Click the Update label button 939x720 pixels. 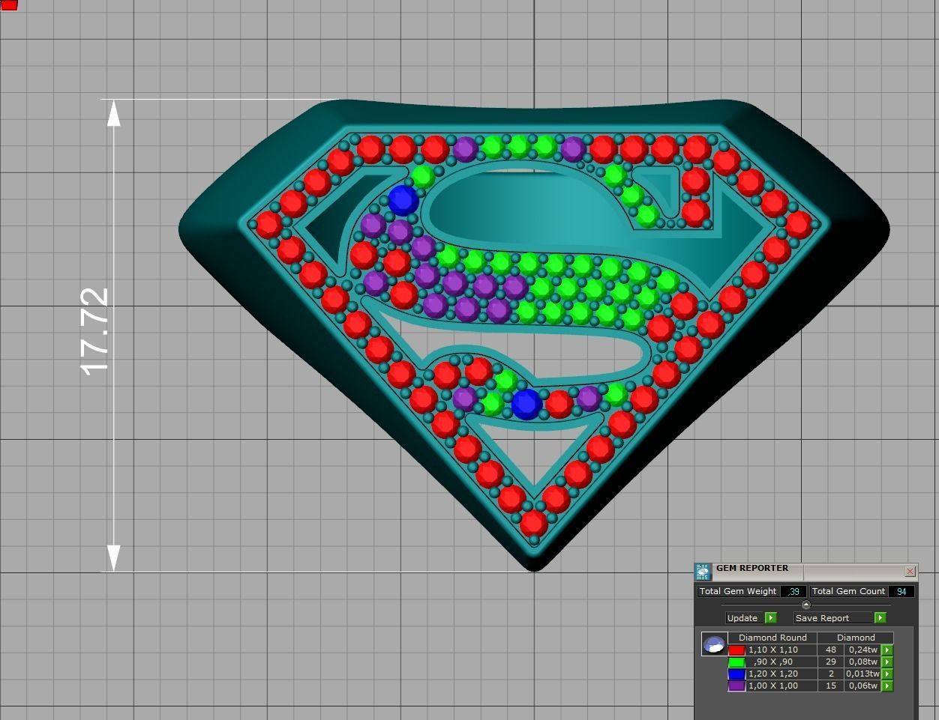pos(745,618)
